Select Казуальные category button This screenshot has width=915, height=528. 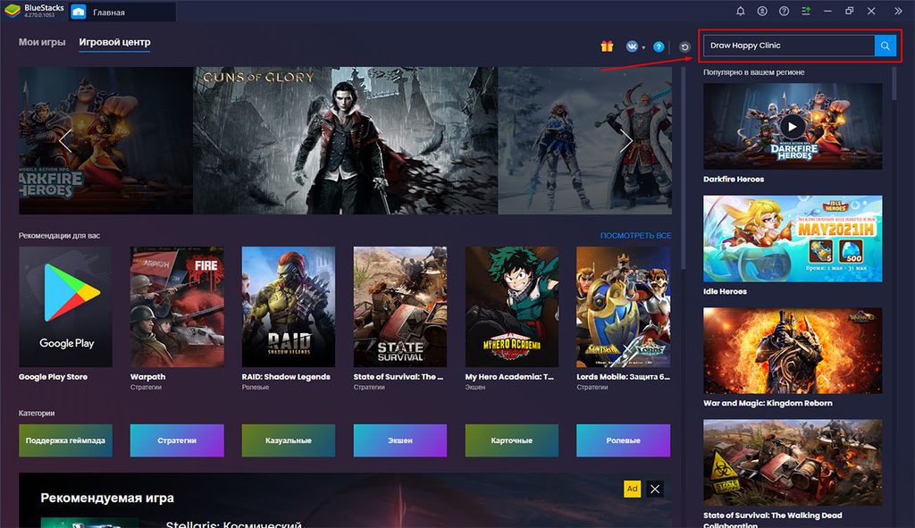pyautogui.click(x=289, y=440)
